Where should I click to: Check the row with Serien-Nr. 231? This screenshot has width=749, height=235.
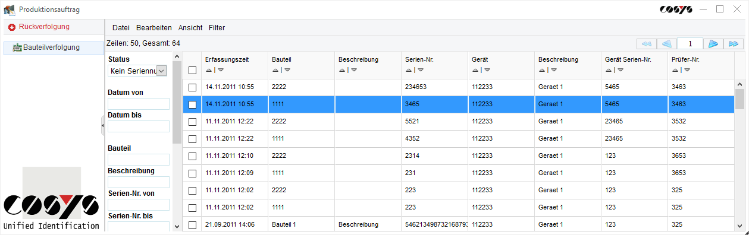pos(192,173)
